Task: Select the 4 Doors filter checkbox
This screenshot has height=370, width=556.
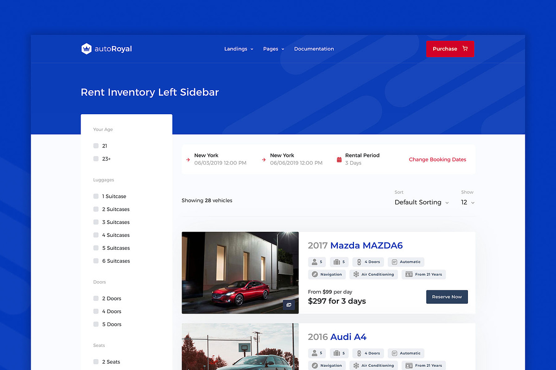Action: coord(95,311)
